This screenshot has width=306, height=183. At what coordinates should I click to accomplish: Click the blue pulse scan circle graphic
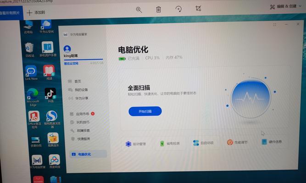coord(251,98)
